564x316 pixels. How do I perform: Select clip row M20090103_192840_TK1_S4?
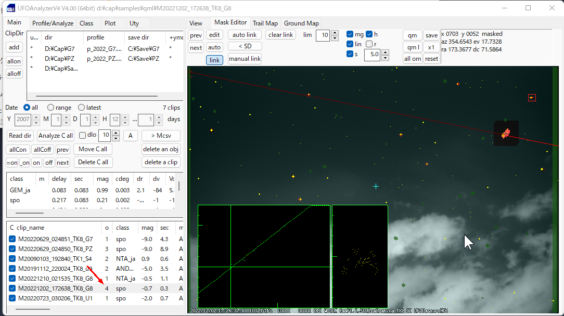click(55, 259)
